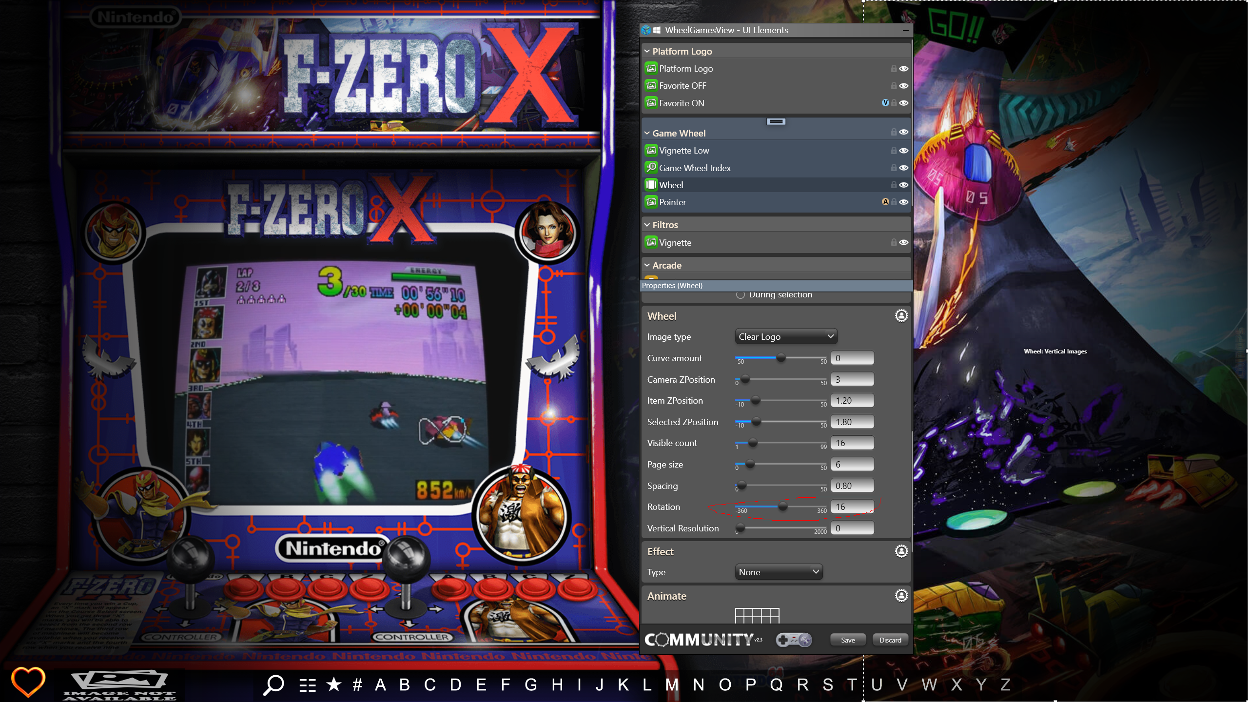Click the Curve amount slider
Screen dimensions: 1248x702
click(x=780, y=358)
